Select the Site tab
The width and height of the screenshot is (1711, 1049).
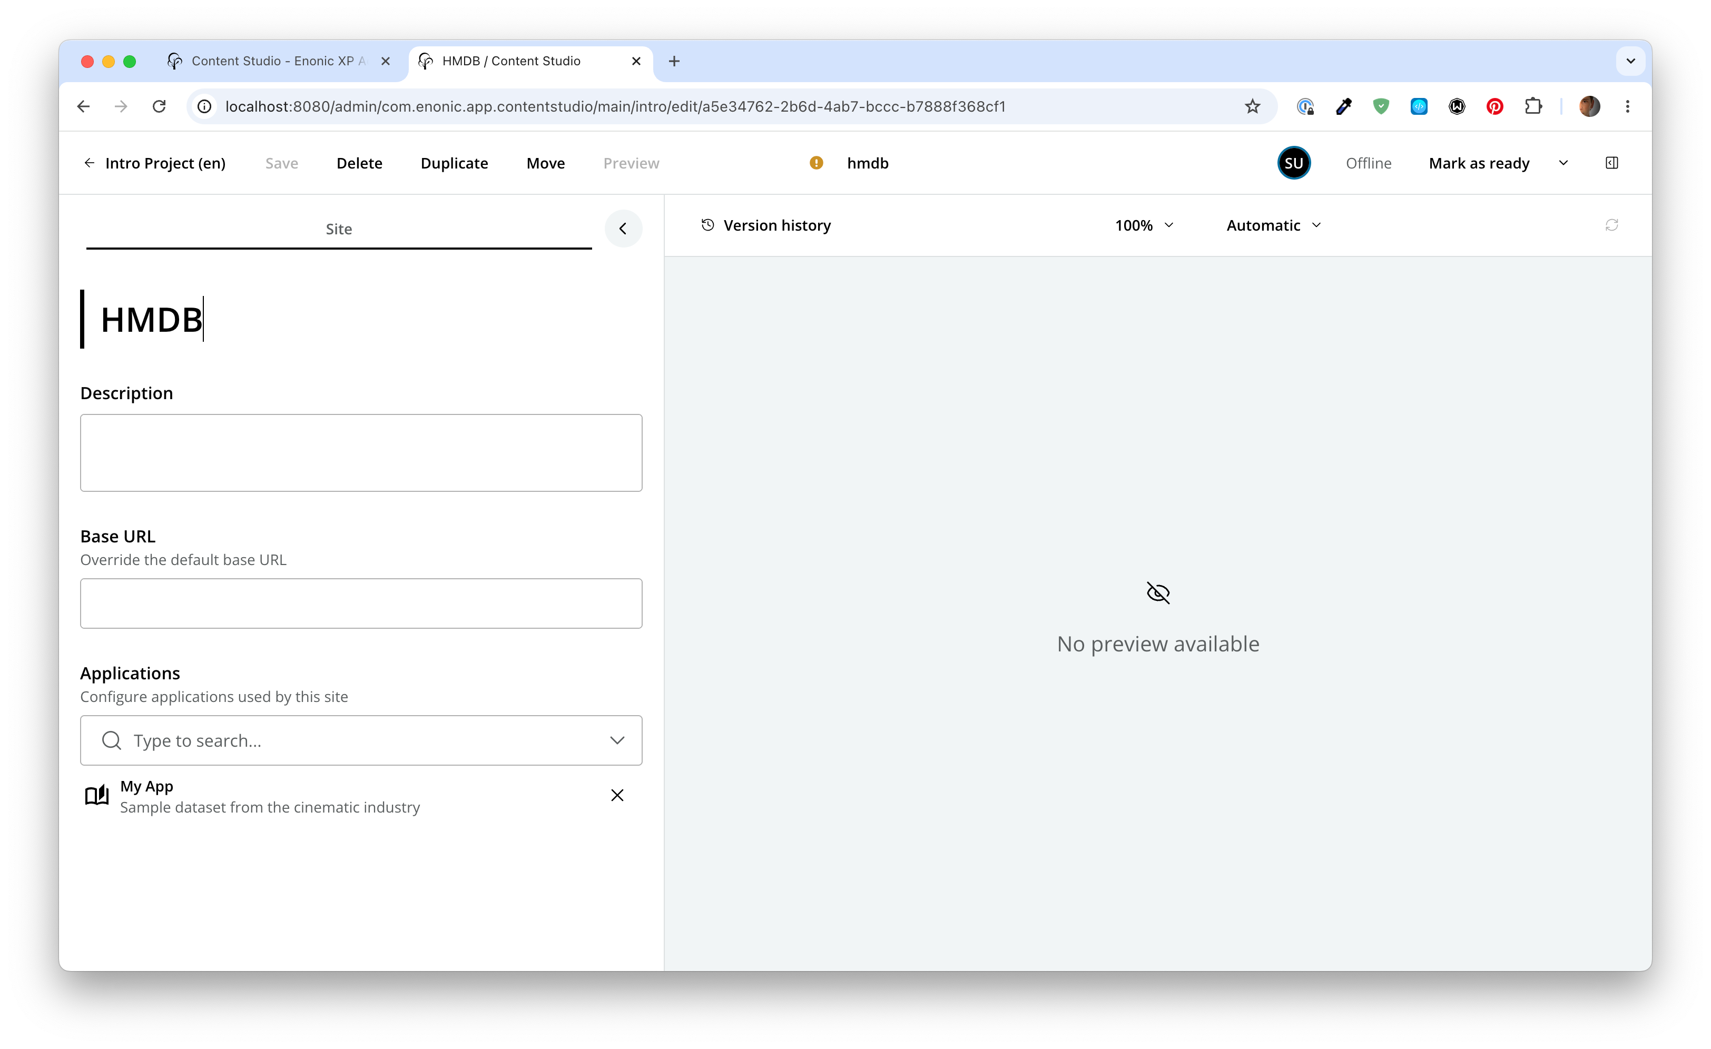(339, 229)
